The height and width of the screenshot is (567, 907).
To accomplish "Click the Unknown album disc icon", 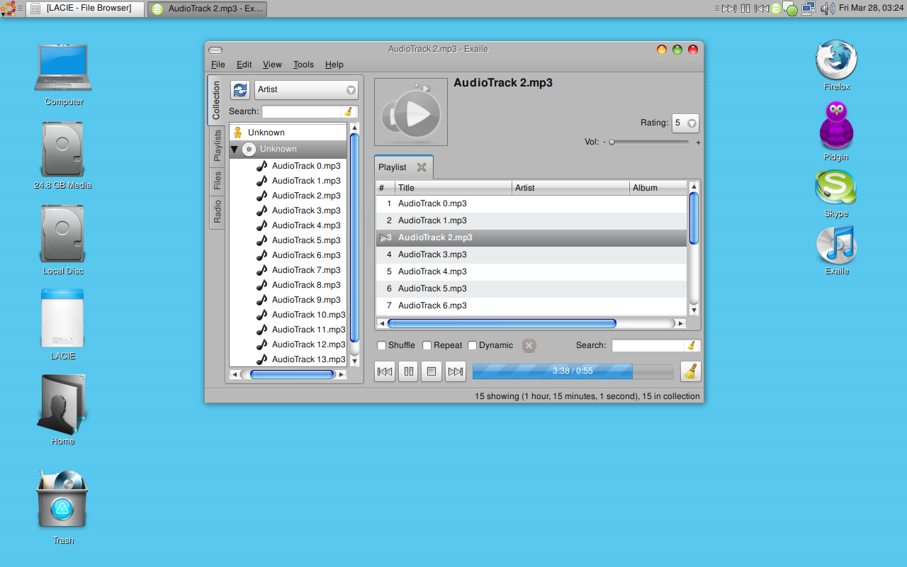I will [x=249, y=149].
